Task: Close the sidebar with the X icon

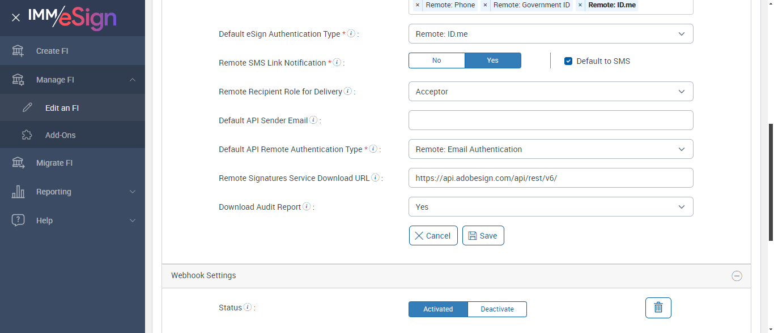Action: point(16,18)
